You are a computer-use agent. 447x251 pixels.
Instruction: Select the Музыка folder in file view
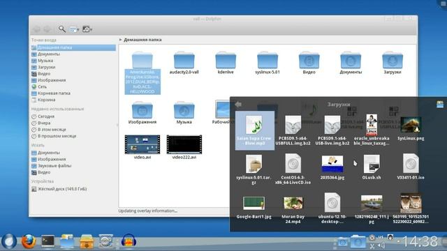(x=184, y=113)
